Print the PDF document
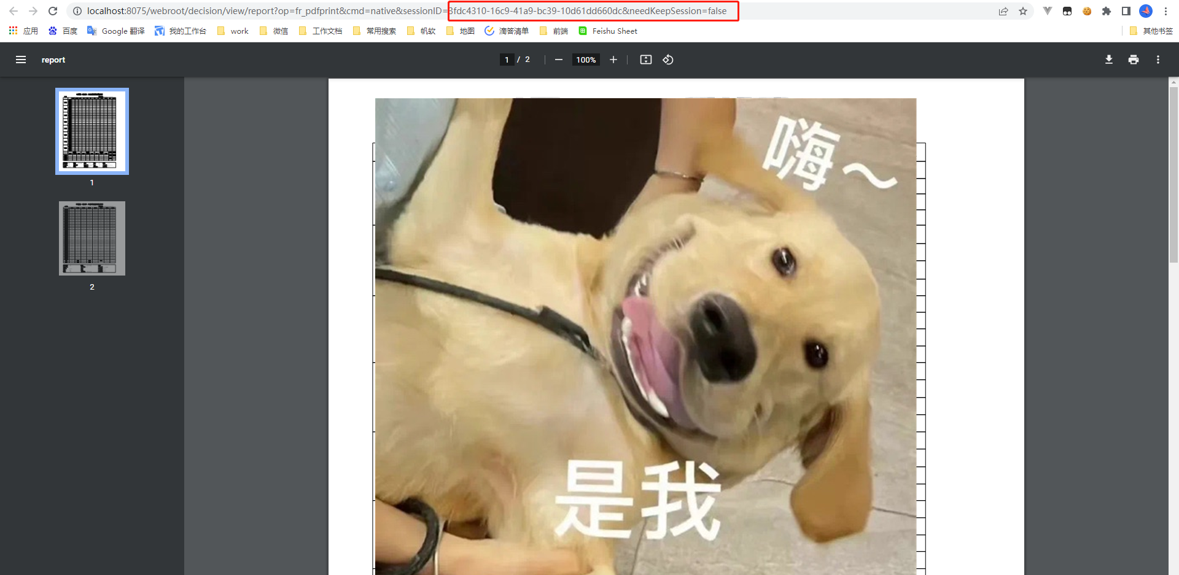This screenshot has height=575, width=1179. pos(1133,60)
